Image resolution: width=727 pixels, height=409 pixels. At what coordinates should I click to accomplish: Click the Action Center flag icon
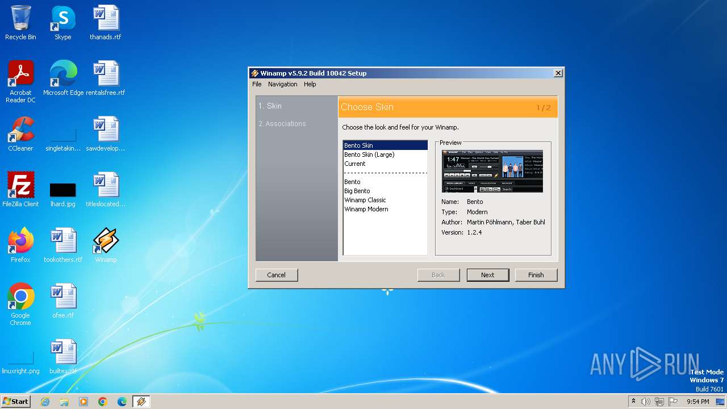pyautogui.click(x=673, y=402)
